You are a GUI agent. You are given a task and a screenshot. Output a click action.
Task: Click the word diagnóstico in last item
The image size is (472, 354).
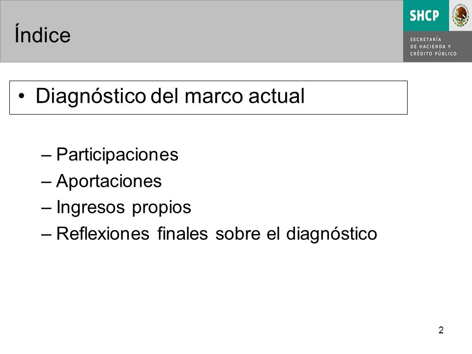(332, 234)
